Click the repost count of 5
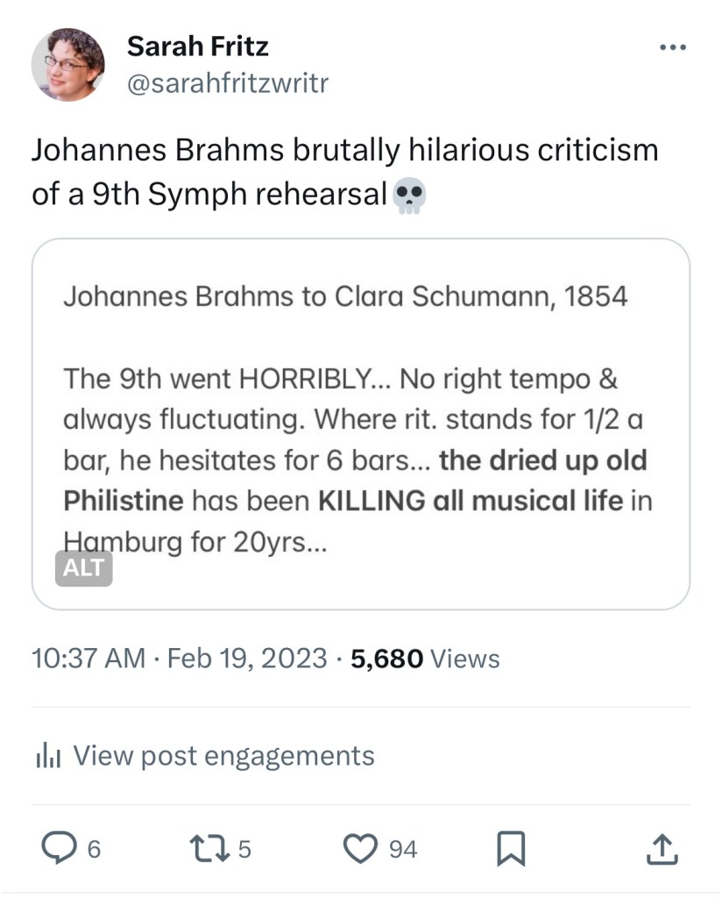The height and width of the screenshot is (898, 722). coord(244,849)
